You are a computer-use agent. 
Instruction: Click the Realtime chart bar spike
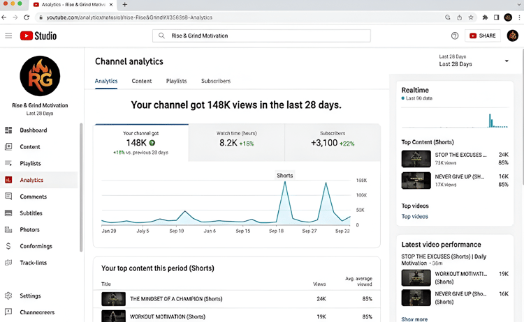pos(490,121)
